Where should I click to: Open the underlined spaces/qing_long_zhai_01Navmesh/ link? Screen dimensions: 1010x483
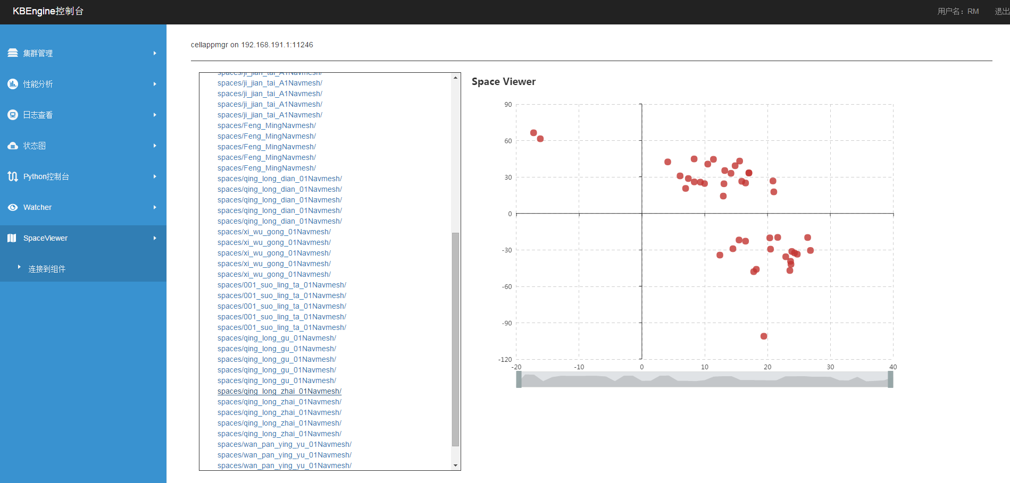279,391
